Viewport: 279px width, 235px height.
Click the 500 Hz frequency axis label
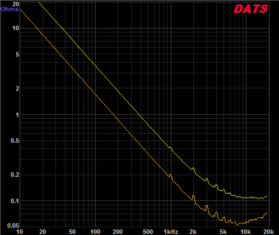148,232
